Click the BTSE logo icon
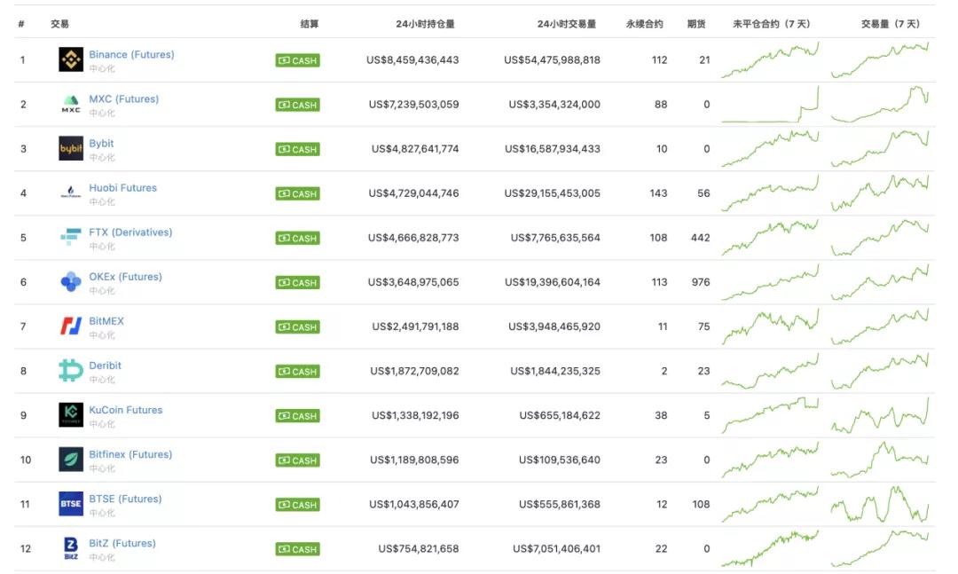958x574 pixels. pos(71,504)
